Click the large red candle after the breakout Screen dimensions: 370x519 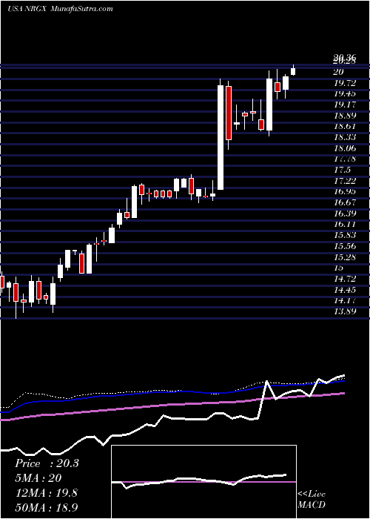tap(229, 113)
